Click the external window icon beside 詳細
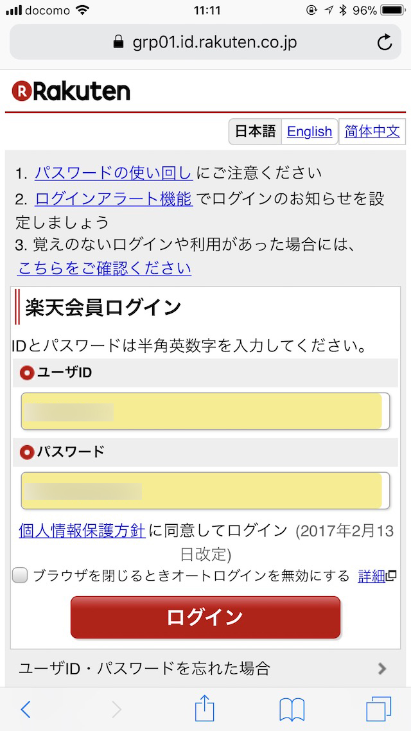411x731 pixels. [392, 576]
